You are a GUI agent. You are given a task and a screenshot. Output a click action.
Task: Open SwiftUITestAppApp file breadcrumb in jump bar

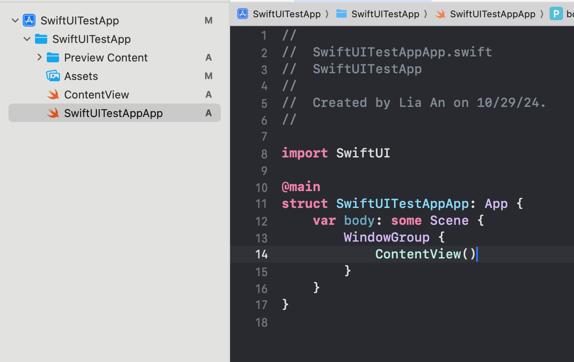(x=493, y=14)
